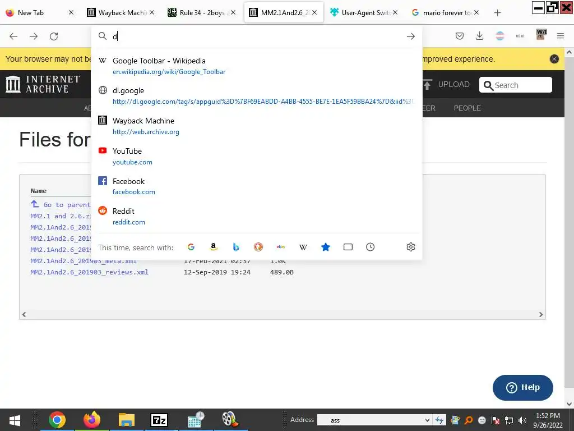This screenshot has height=431, width=574.
Task: Search this time with Google
Action: point(191,247)
